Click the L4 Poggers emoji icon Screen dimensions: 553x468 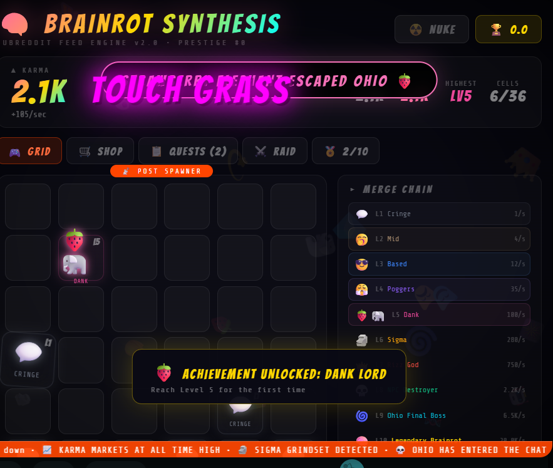coord(361,289)
